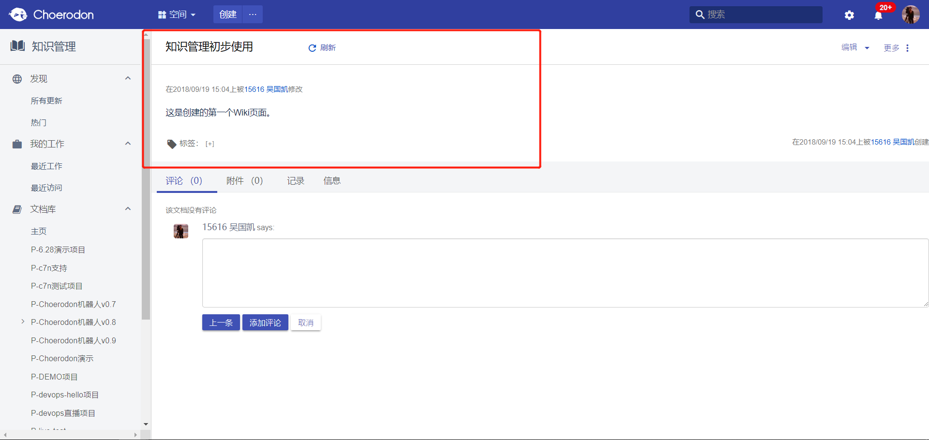Image resolution: width=929 pixels, height=440 pixels.
Task: Click the 刷新 refresh icon
Action: 312,48
